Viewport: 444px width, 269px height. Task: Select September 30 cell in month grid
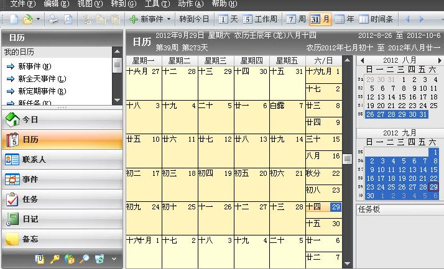point(323,227)
